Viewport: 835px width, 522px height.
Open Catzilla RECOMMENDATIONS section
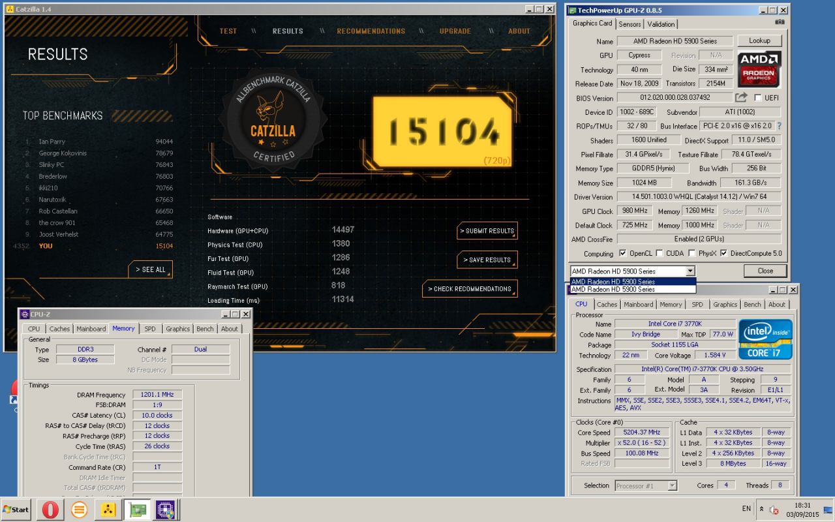[371, 31]
